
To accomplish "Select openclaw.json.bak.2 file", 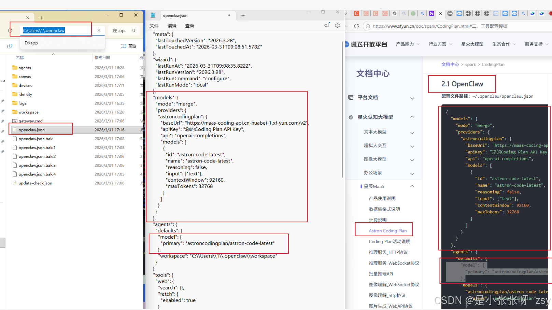I will 77,156.
